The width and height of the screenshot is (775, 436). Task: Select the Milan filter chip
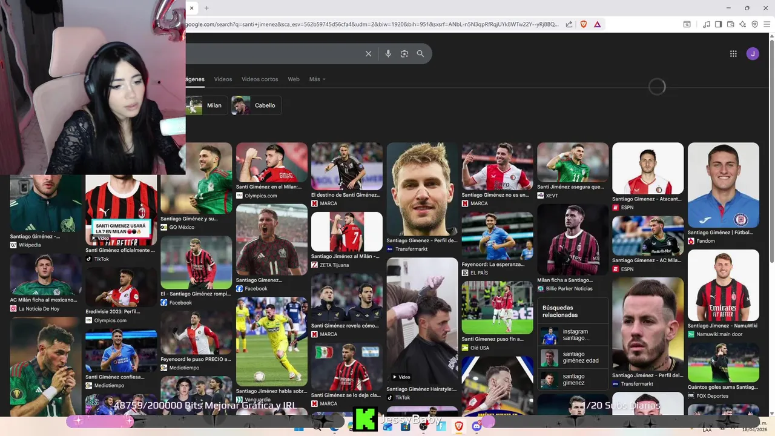tap(207, 105)
